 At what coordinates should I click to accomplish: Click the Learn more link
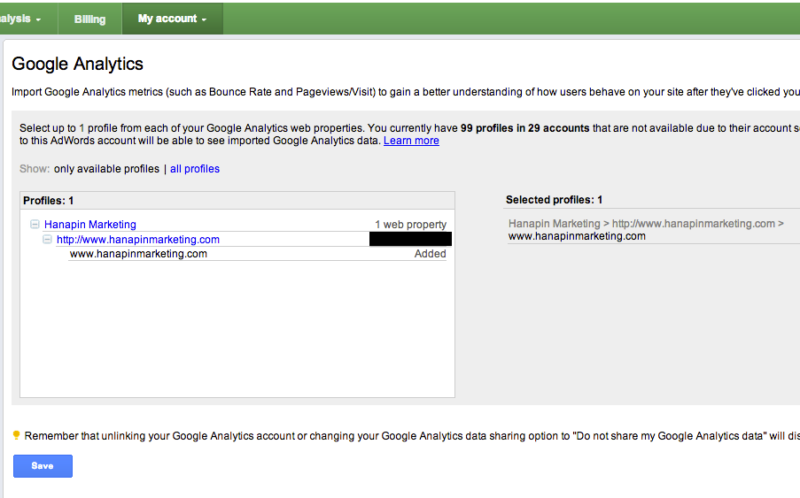pyautogui.click(x=411, y=141)
